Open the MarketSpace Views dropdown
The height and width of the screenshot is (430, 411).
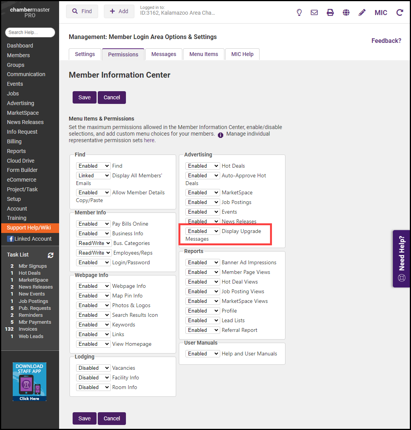pyautogui.click(x=203, y=301)
